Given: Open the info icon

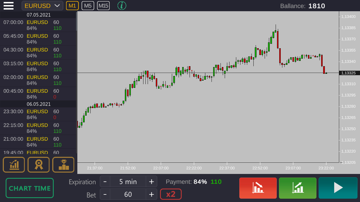Looking at the screenshot, I should [x=122, y=6].
